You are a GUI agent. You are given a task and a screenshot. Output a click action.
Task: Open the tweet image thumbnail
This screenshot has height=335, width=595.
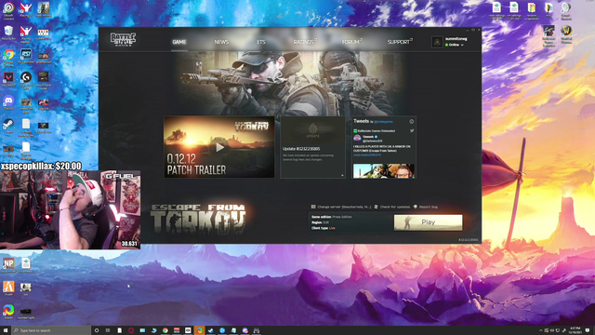point(384,170)
